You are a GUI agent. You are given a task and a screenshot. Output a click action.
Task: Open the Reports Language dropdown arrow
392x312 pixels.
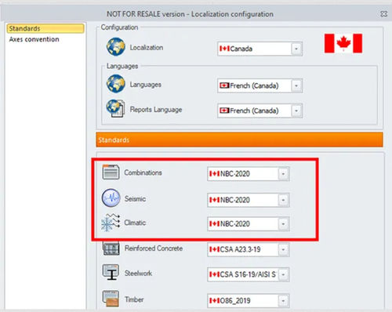tap(296, 111)
